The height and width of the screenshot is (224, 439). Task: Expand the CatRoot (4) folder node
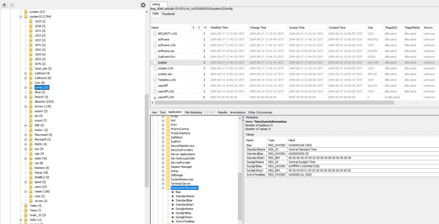click(25, 73)
